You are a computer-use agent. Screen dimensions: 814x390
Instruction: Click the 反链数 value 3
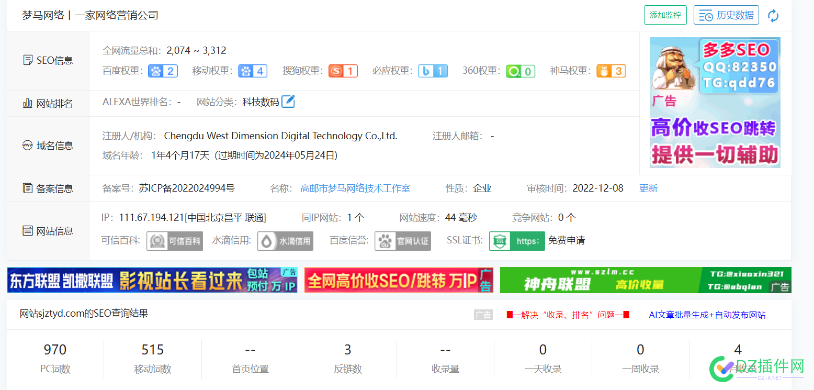coord(348,350)
